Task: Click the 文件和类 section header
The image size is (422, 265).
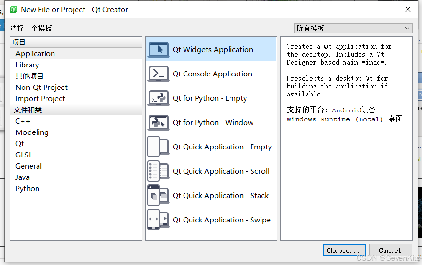Action: (76, 110)
